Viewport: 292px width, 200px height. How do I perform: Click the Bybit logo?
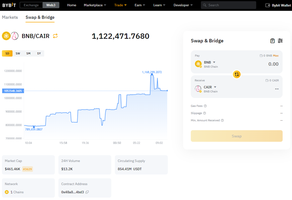[9, 5]
